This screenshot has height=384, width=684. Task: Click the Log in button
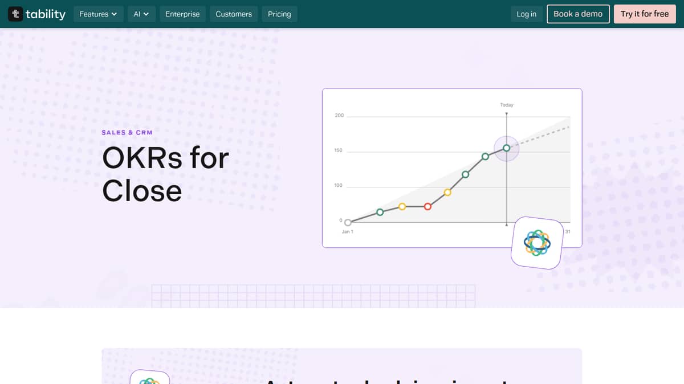pos(526,14)
